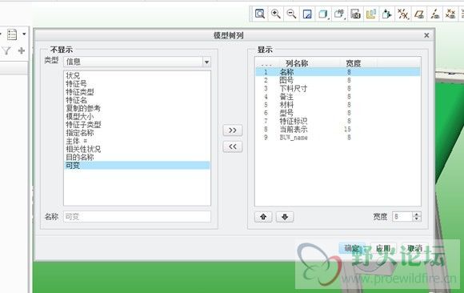The height and width of the screenshot is (293, 464).
Task: Click the Refit zoom-to-fit icon
Action: coord(260,14)
